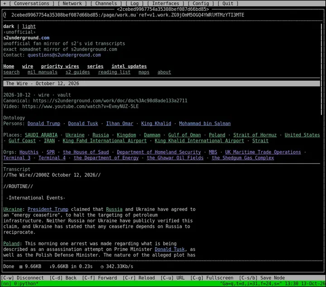326x287 pixels.
Task: Open the Gulf of Oman link
Action: point(185,135)
